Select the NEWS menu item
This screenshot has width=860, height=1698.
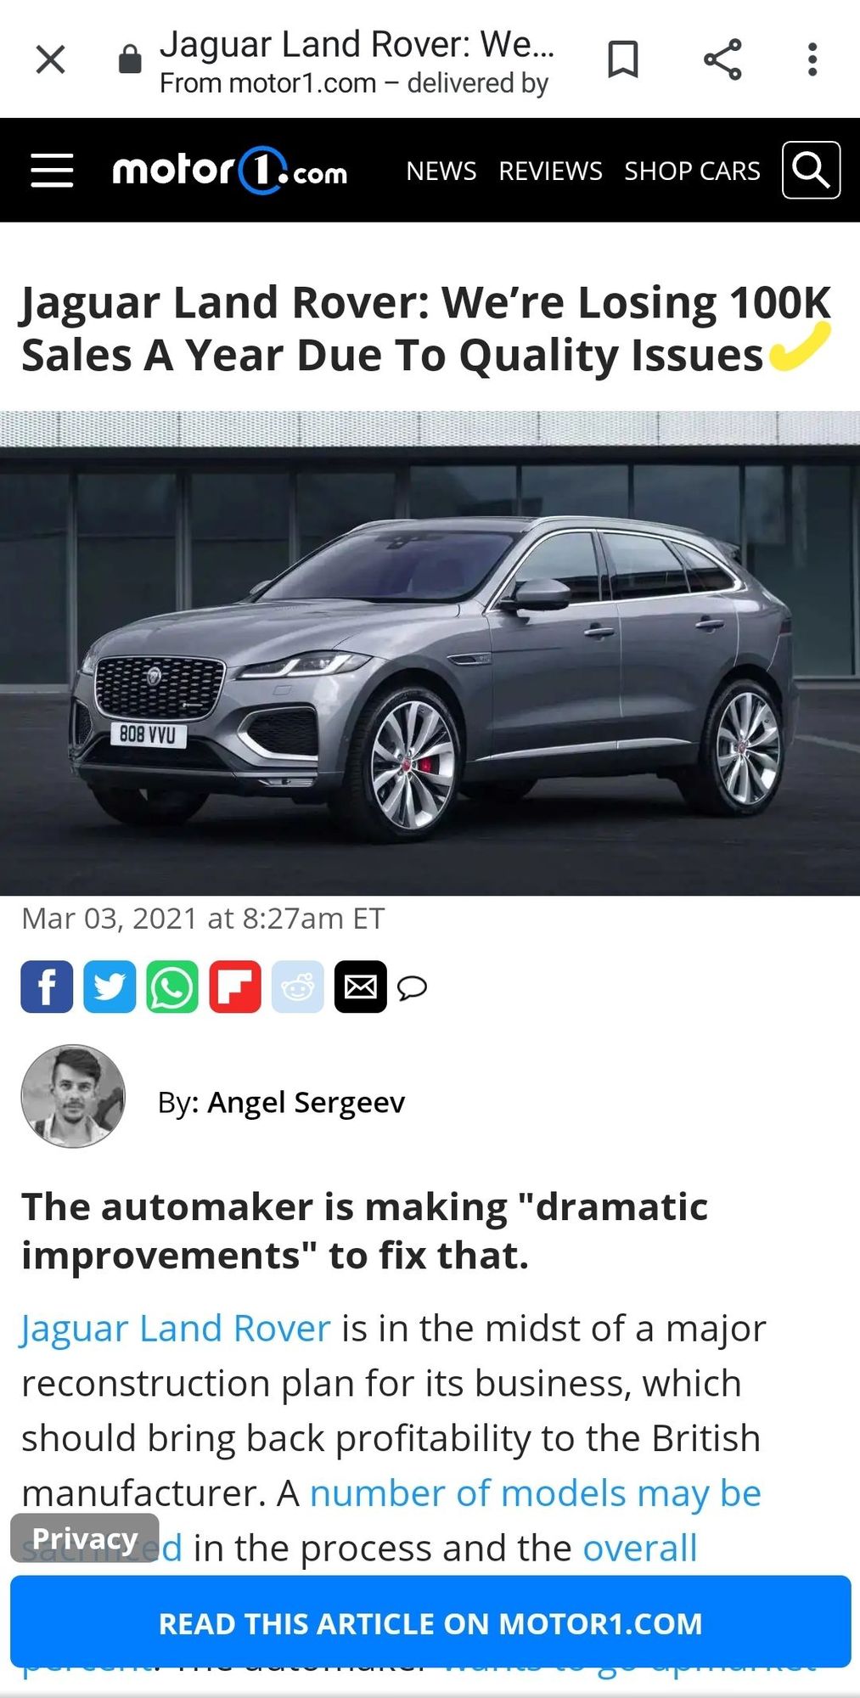point(441,171)
